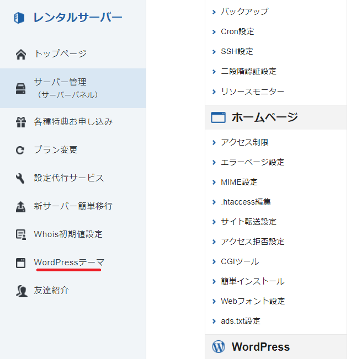Click the chevron before SSH設定
This screenshot has width=351, height=359.
214,52
